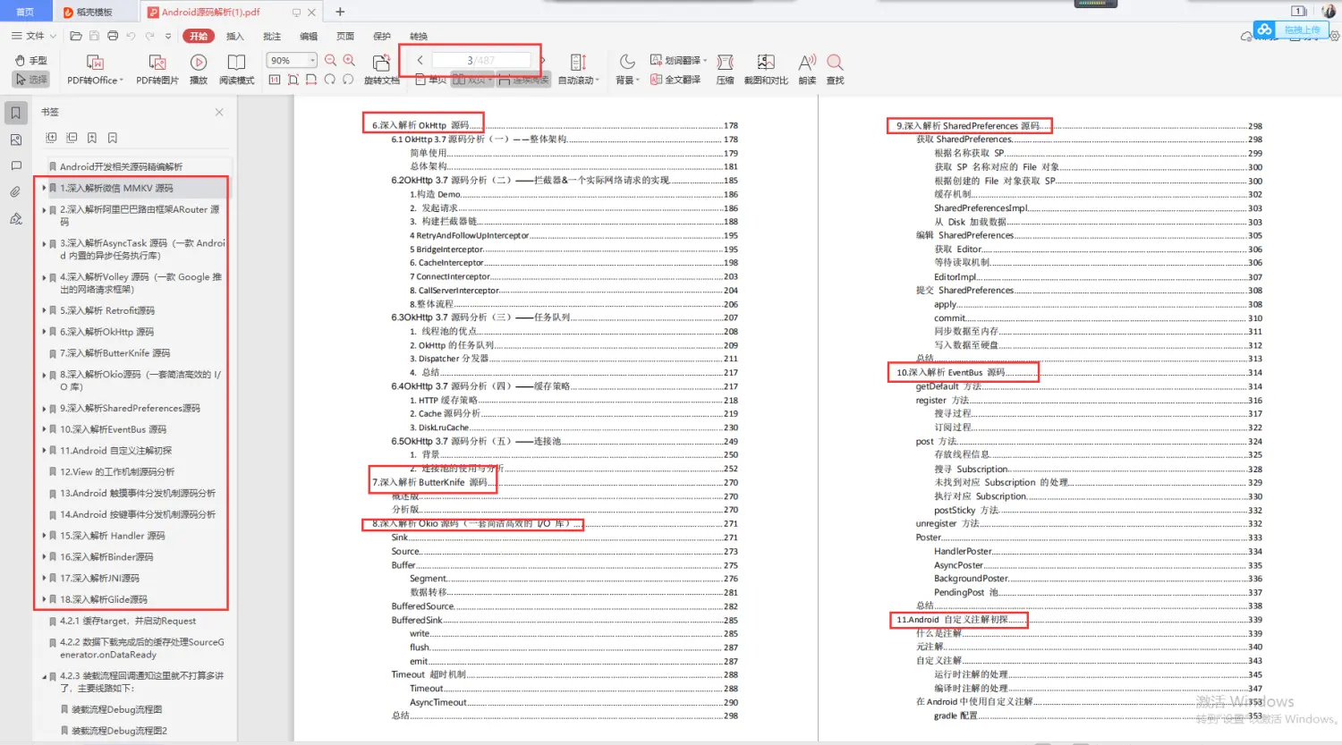Switch to the 保护 ribbon tab
The height and width of the screenshot is (745, 1342).
click(382, 36)
